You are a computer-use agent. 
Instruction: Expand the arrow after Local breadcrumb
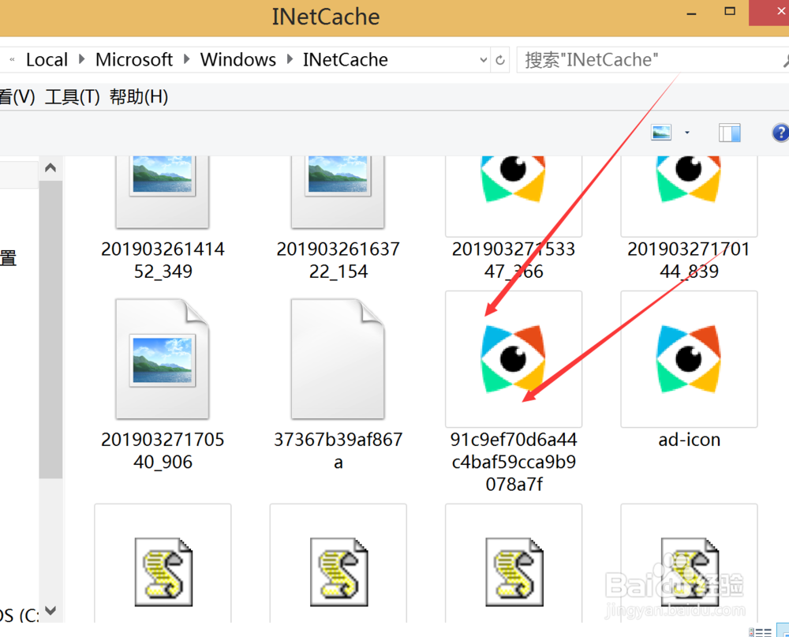click(81, 59)
